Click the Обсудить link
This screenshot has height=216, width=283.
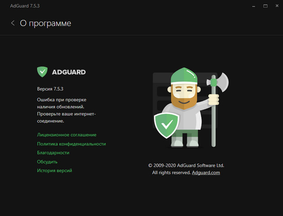[x=47, y=162]
